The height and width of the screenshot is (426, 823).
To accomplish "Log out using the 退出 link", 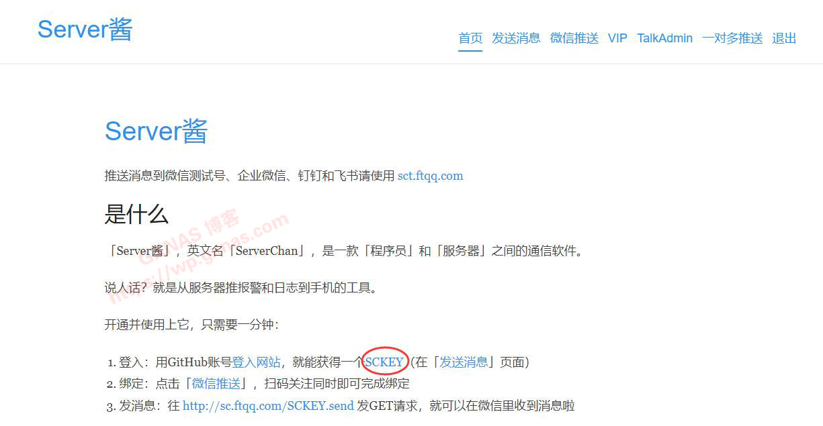I will pyautogui.click(x=784, y=38).
